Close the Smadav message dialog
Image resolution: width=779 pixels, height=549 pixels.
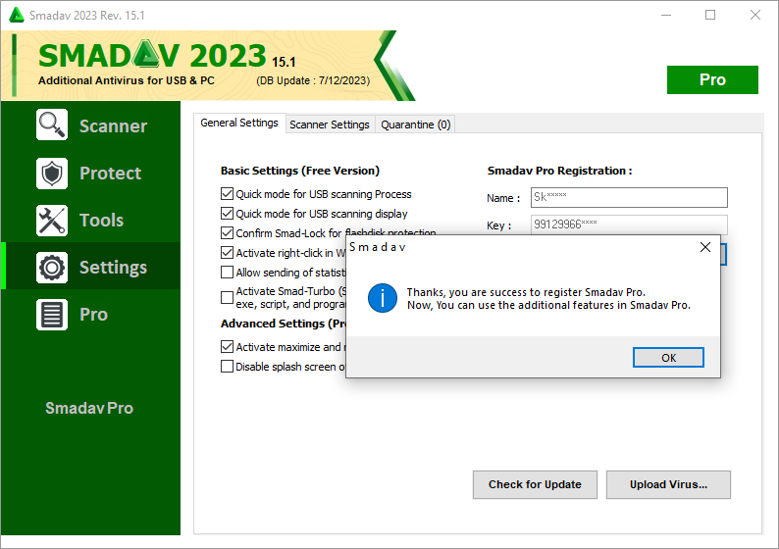click(705, 247)
